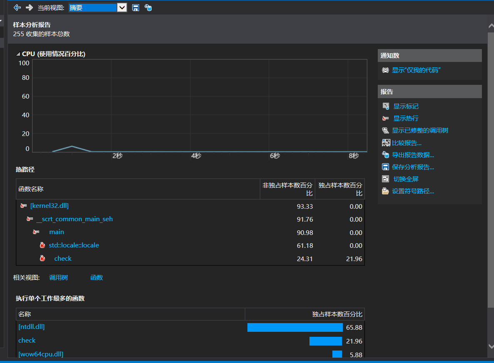Click the 切换全屏 icon
The width and height of the screenshot is (494, 363).
[385, 179]
